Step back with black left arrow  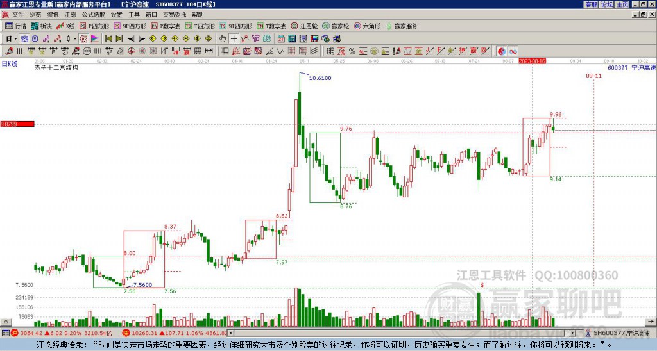click(x=131, y=39)
